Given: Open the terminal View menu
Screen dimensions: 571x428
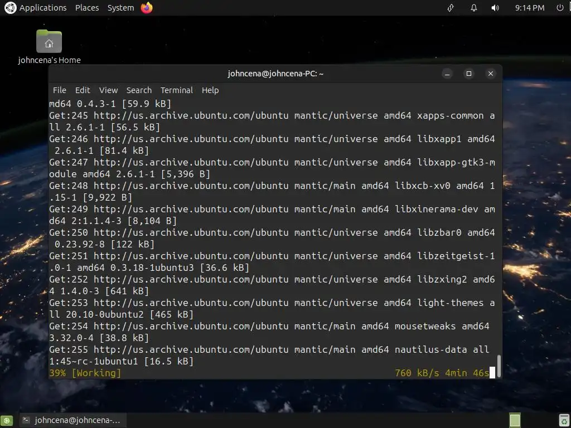Looking at the screenshot, I should [x=109, y=90].
